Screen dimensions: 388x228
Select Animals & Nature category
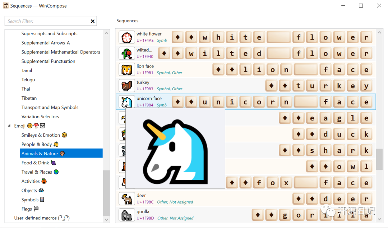tap(61, 154)
